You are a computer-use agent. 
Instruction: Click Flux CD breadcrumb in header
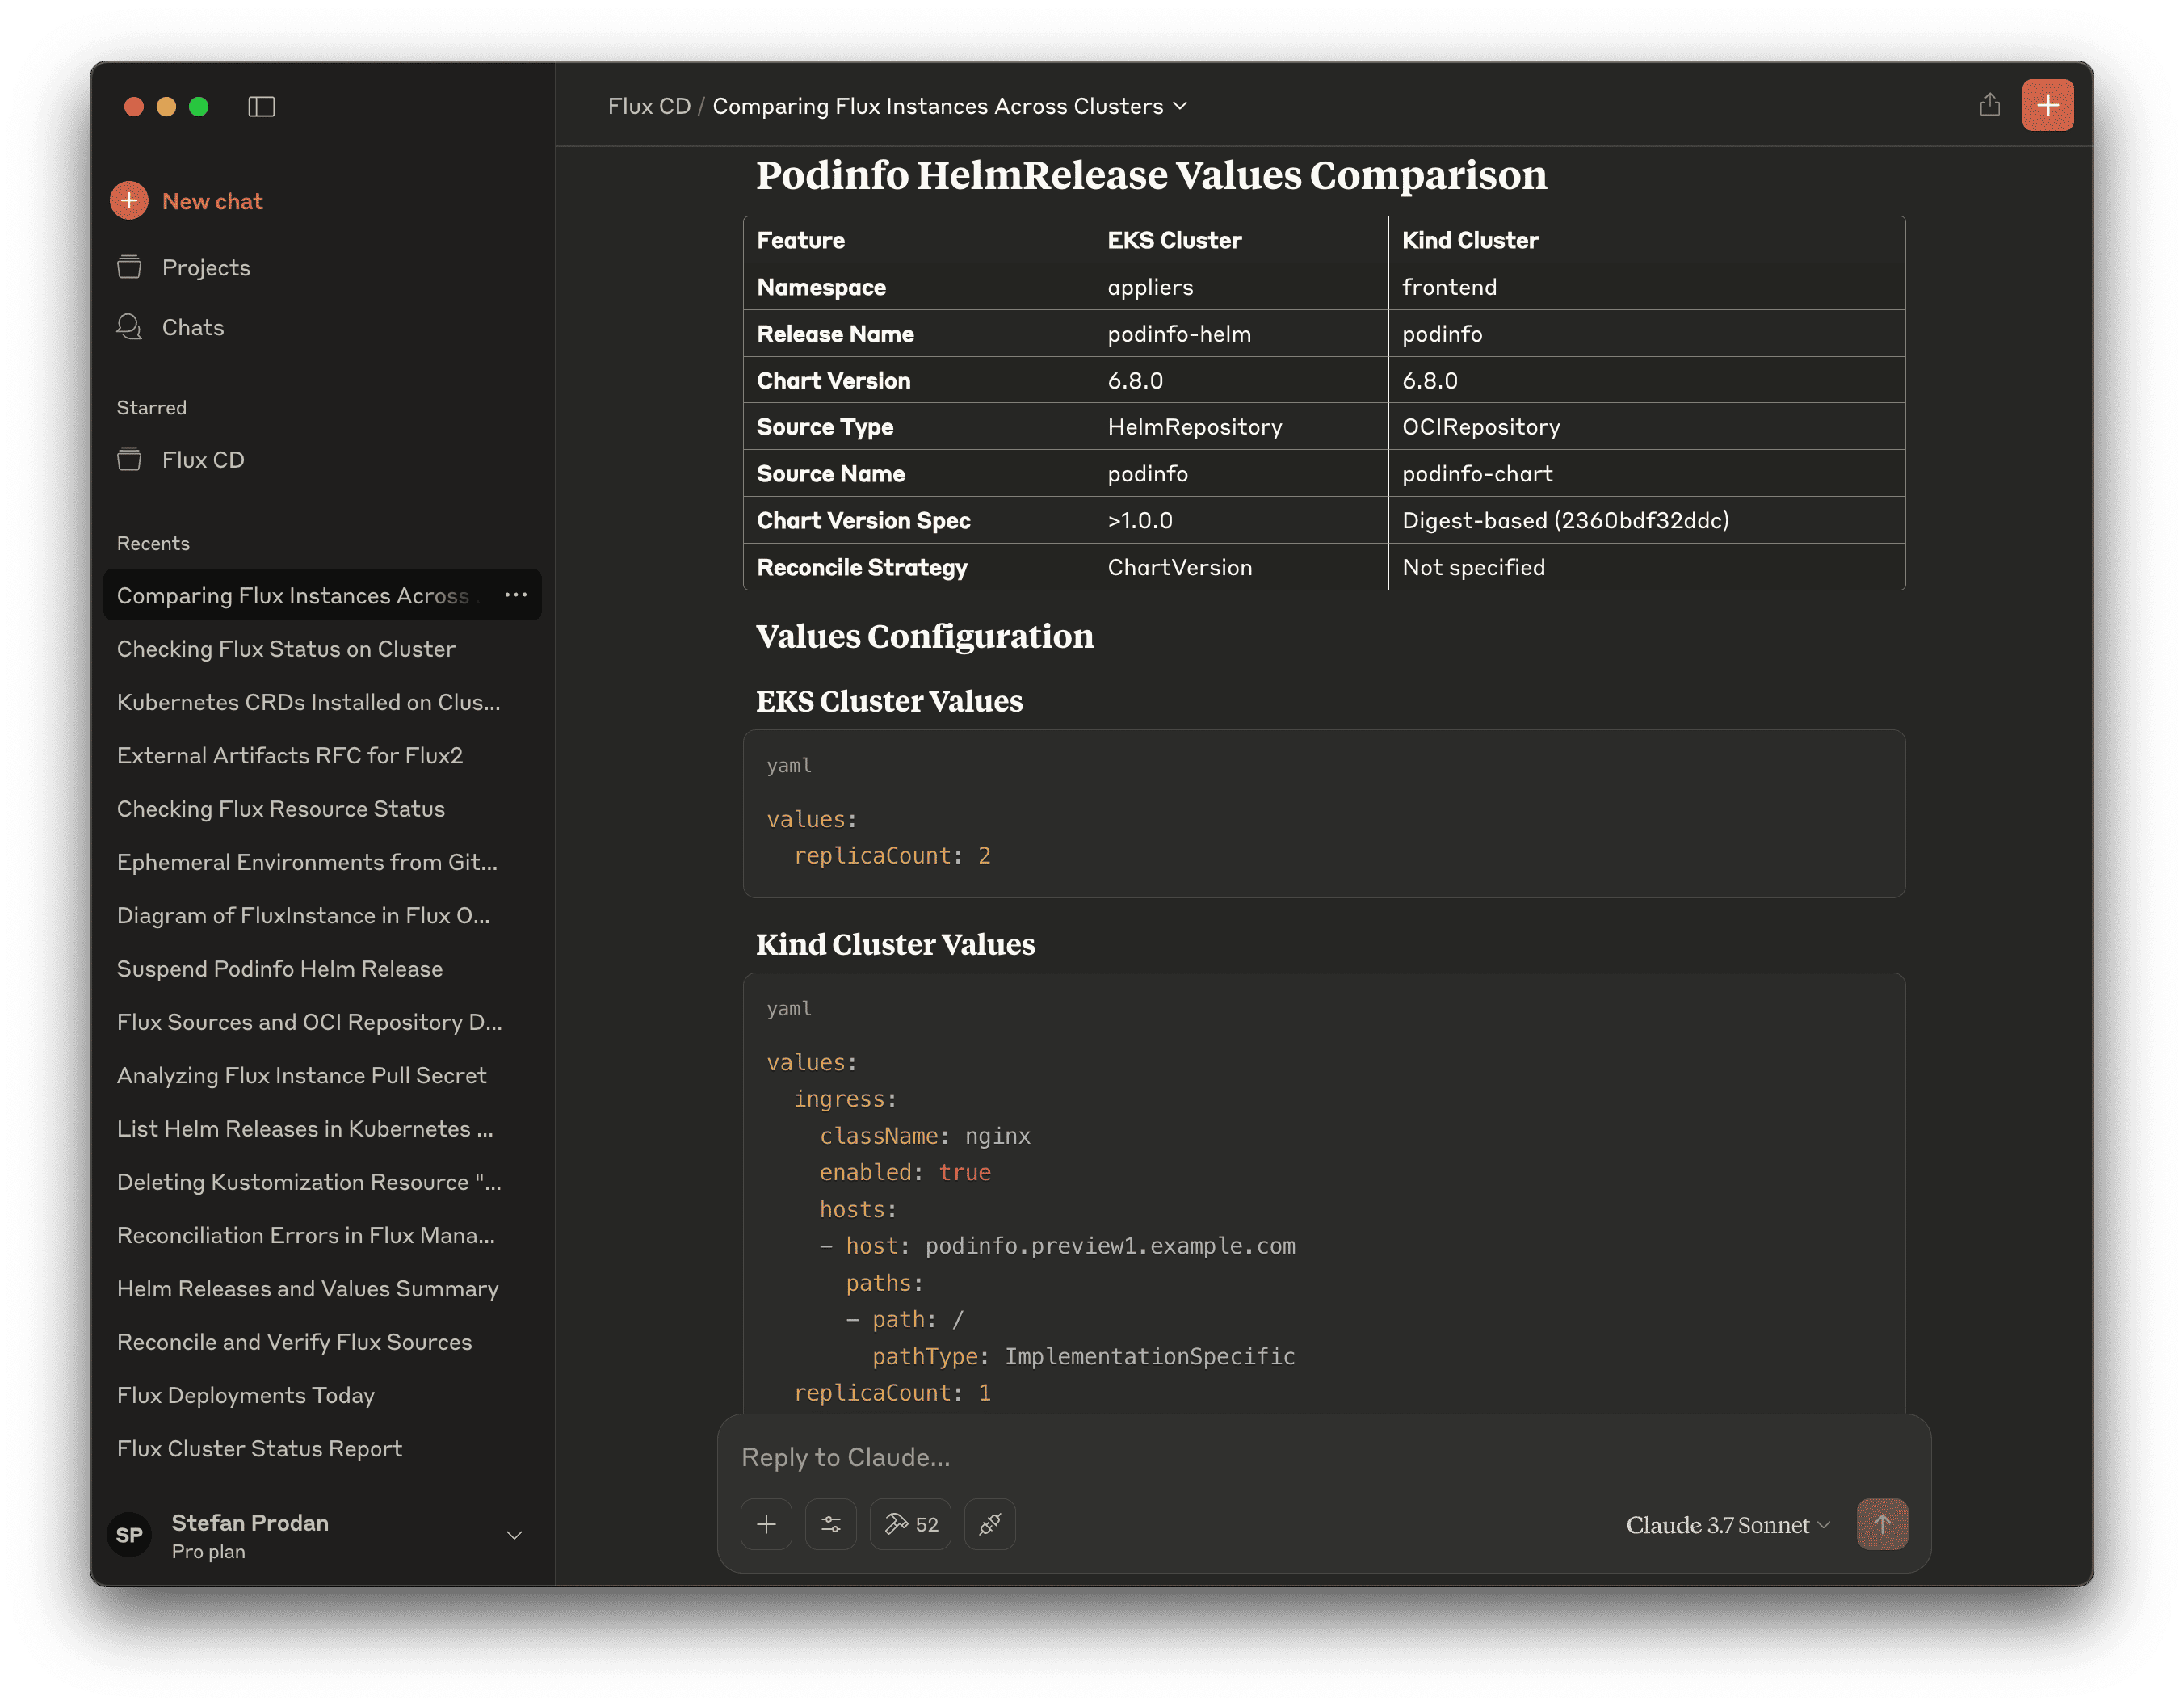[x=649, y=106]
